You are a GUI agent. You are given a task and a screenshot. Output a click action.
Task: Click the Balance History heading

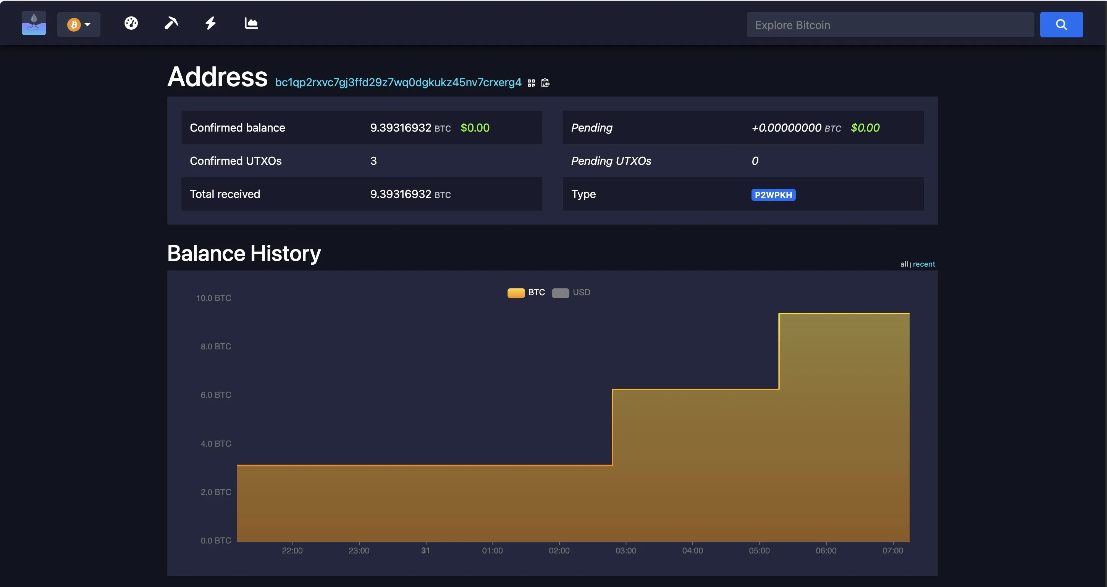[244, 253]
